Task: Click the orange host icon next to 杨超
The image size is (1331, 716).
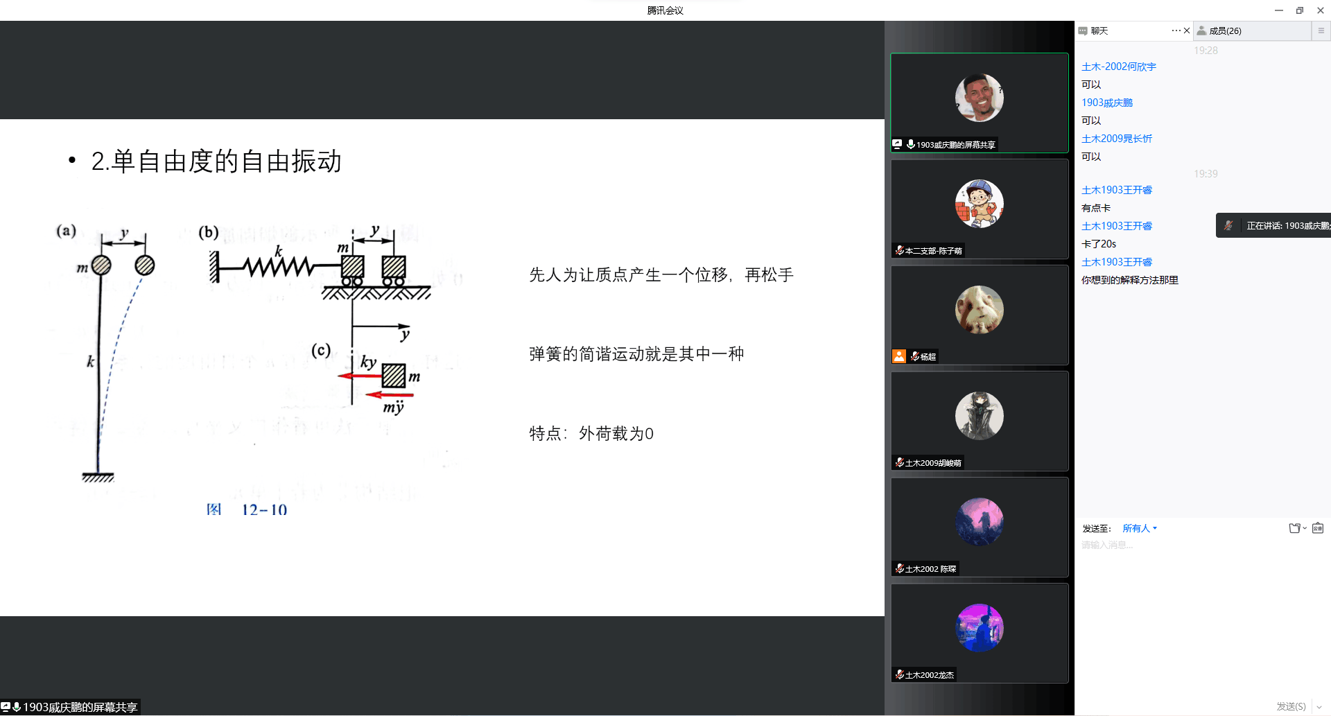Action: (x=899, y=356)
